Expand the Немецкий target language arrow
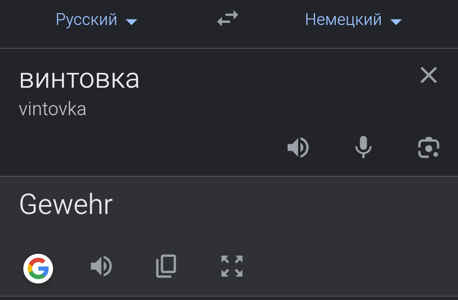Image resolution: width=458 pixels, height=300 pixels. click(396, 22)
